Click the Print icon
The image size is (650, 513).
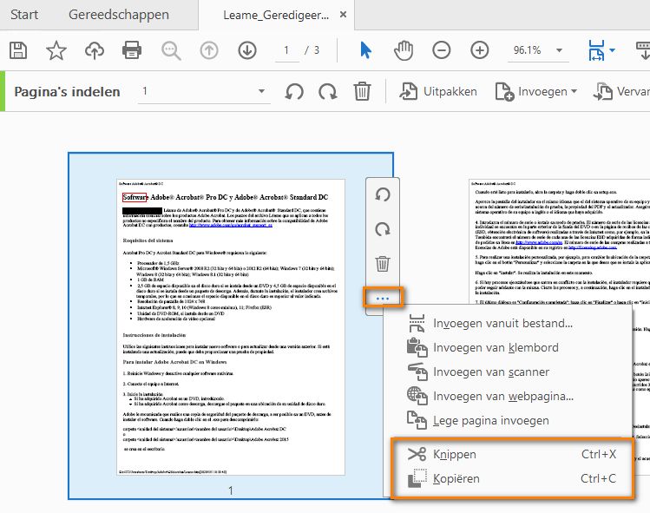click(132, 50)
